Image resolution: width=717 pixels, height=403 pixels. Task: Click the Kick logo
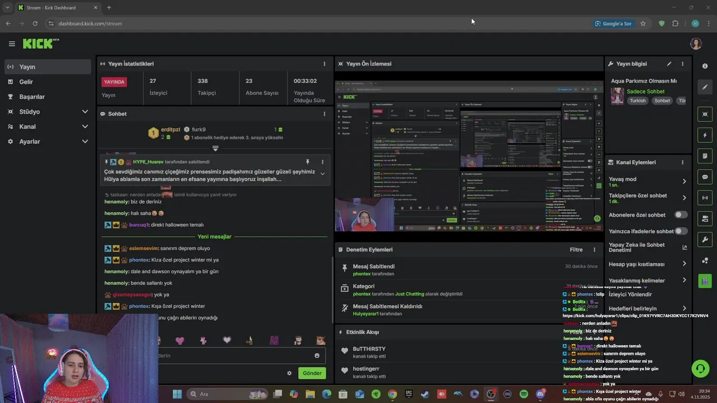pos(41,44)
